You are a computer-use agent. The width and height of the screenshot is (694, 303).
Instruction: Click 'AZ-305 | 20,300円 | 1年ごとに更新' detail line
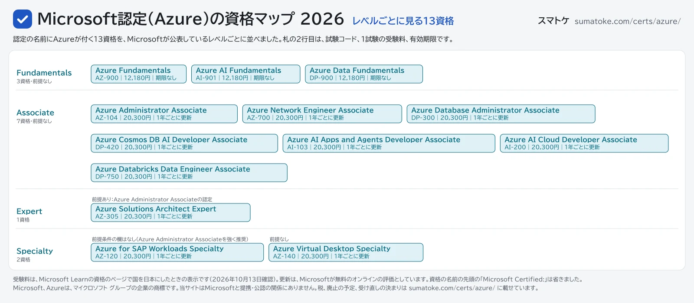pos(144,216)
